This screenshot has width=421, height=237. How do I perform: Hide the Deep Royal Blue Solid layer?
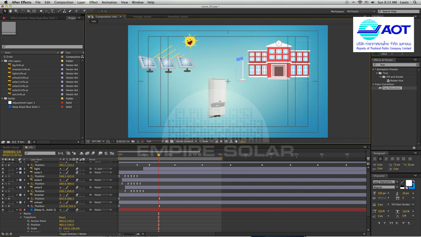3,210
